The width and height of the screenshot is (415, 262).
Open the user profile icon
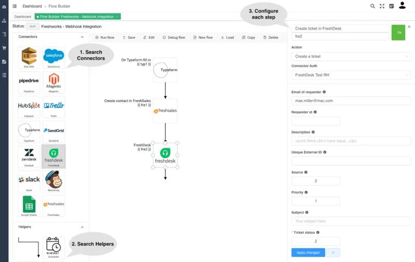tap(403, 5)
